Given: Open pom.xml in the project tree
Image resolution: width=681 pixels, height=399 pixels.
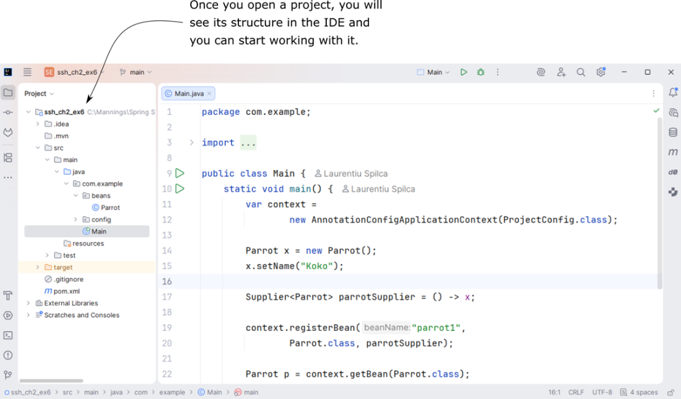Looking at the screenshot, I should (62, 291).
